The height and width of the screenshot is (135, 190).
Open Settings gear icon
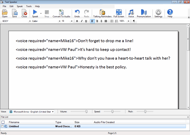click(158, 12)
